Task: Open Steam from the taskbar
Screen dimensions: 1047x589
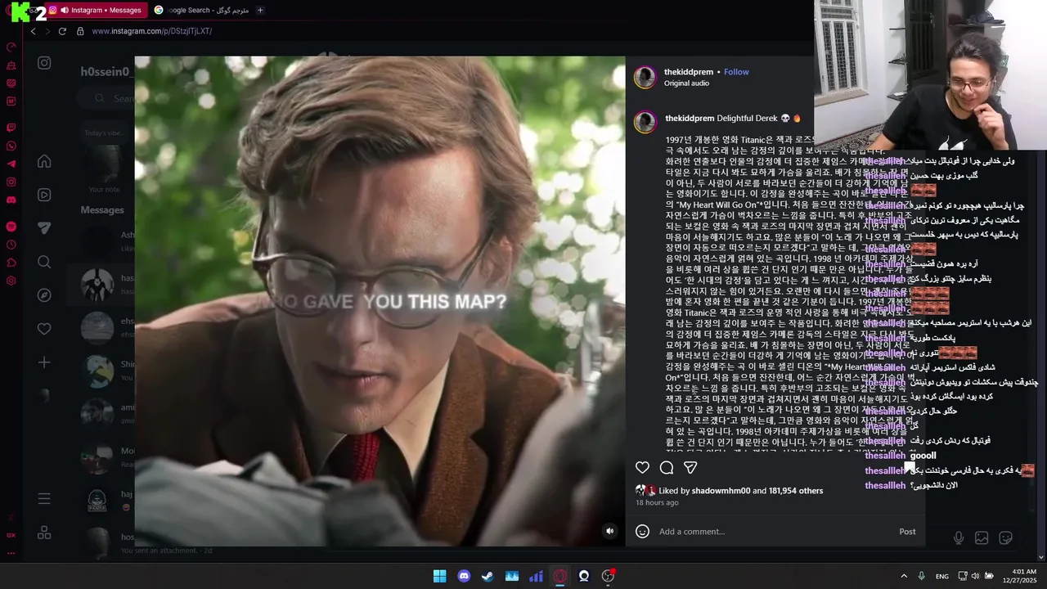Action: coord(488,576)
